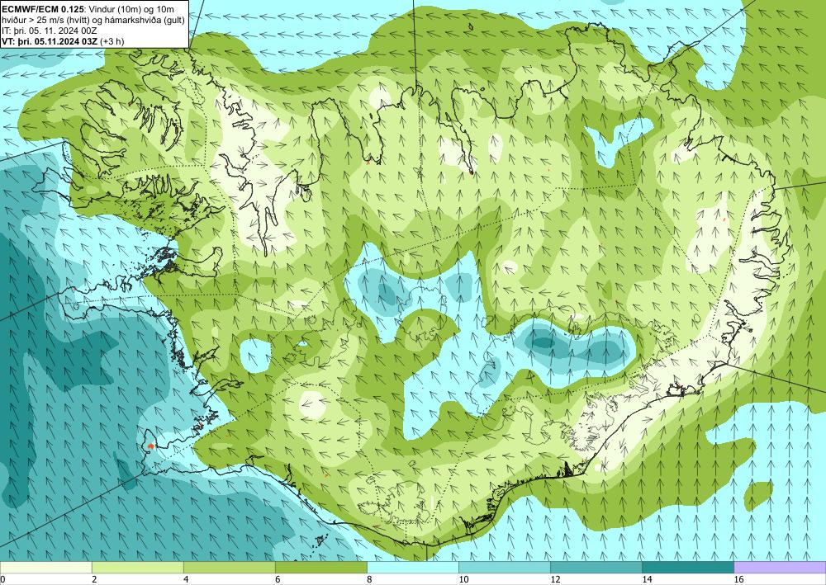
Task: Click the purple legend swatch above 16
Action: (781, 567)
